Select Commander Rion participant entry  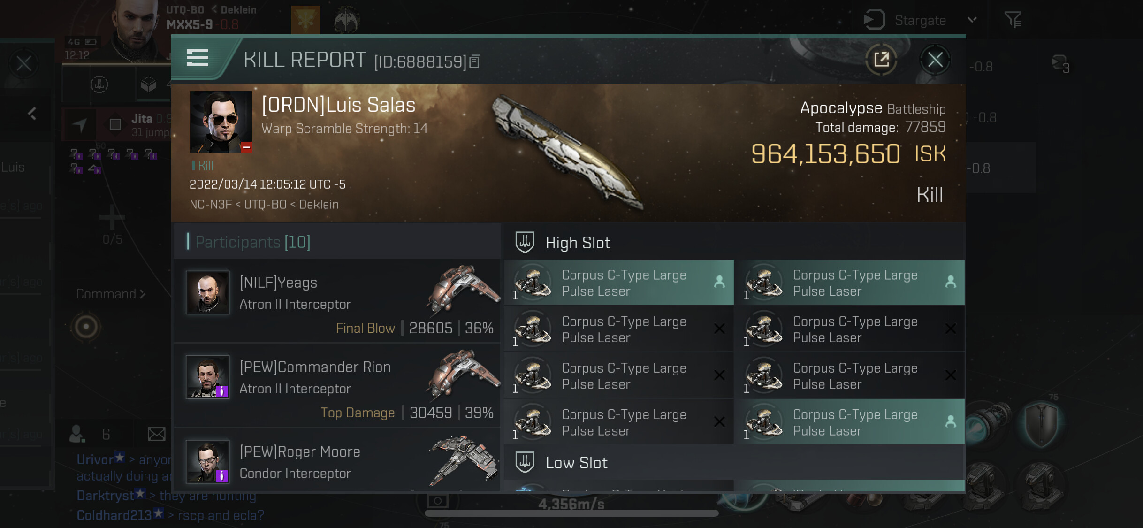pyautogui.click(x=337, y=386)
